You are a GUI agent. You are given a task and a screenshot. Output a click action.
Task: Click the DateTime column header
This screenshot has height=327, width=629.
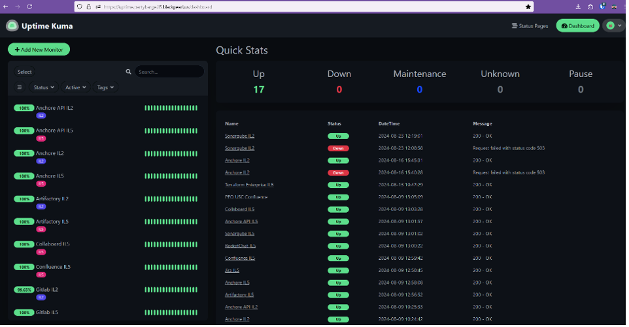pyautogui.click(x=389, y=123)
